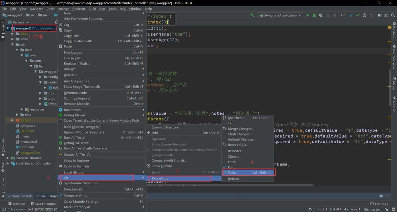The height and width of the screenshot is (212, 397).
Task: Expand the .idea folder
Action: click(13, 34)
